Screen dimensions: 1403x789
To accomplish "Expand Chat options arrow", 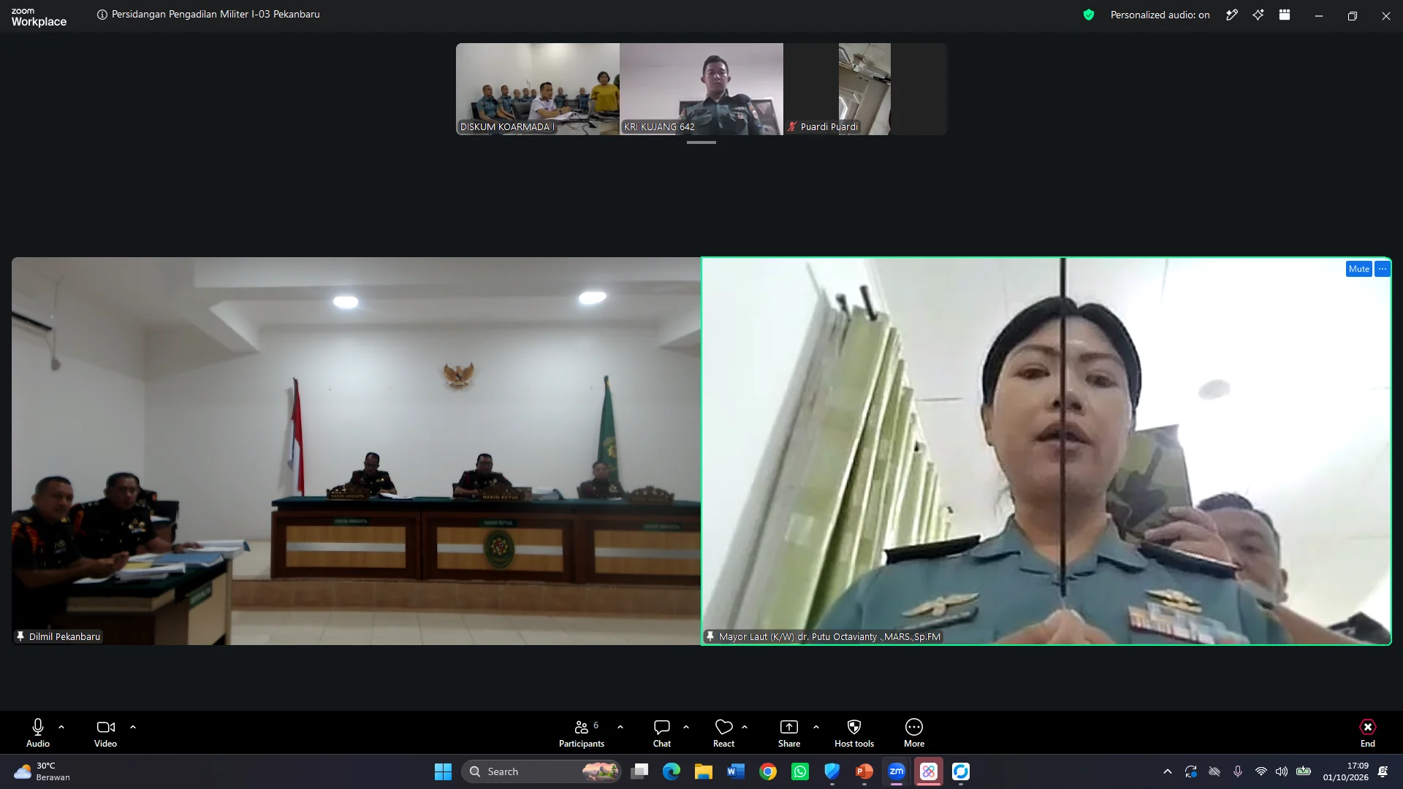I will (686, 727).
